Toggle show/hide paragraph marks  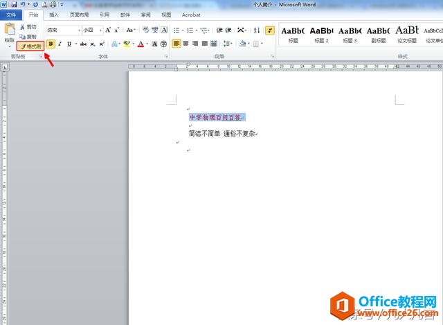click(270, 30)
